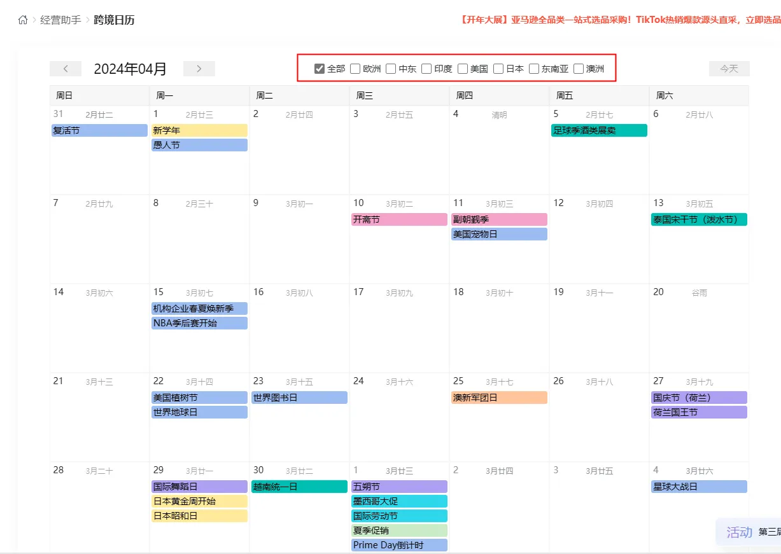Open the 开斋节 event

click(399, 219)
